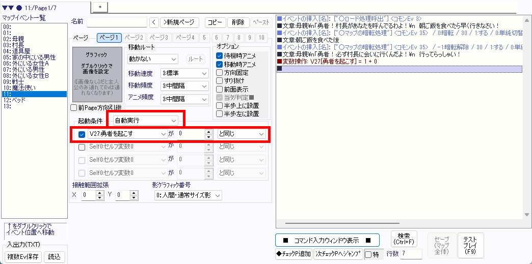Expand the 移動速度 dropdown
Screen dimensions: 532x264
click(x=184, y=73)
